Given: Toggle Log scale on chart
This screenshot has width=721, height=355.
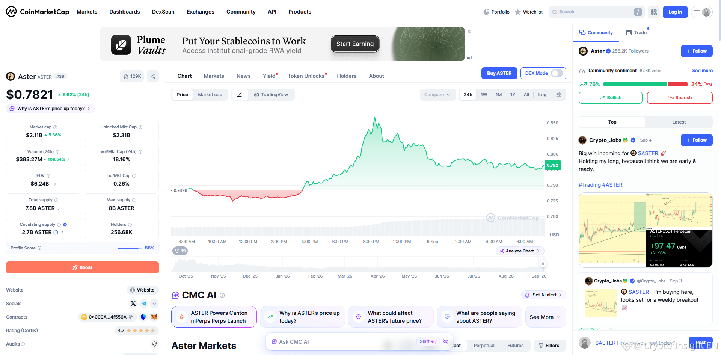Looking at the screenshot, I should click(542, 95).
